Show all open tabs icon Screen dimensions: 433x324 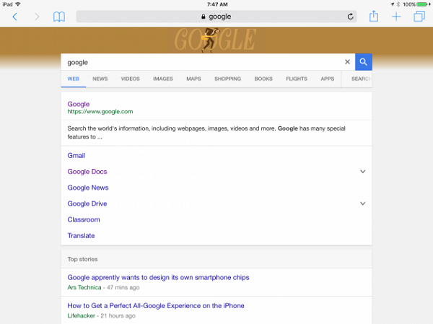(x=419, y=17)
